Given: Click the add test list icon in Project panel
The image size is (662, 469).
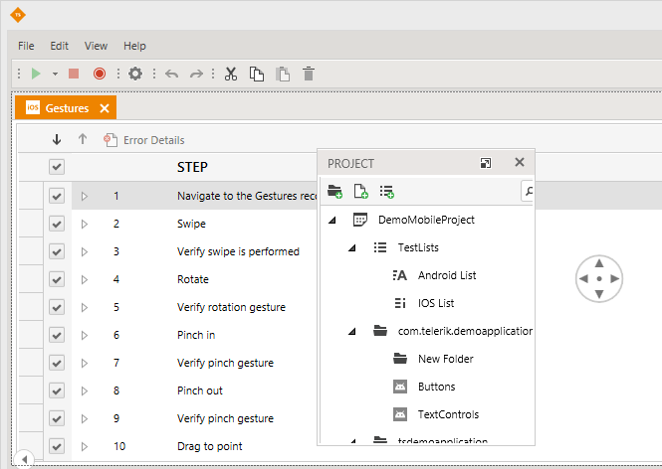Looking at the screenshot, I should [386, 191].
